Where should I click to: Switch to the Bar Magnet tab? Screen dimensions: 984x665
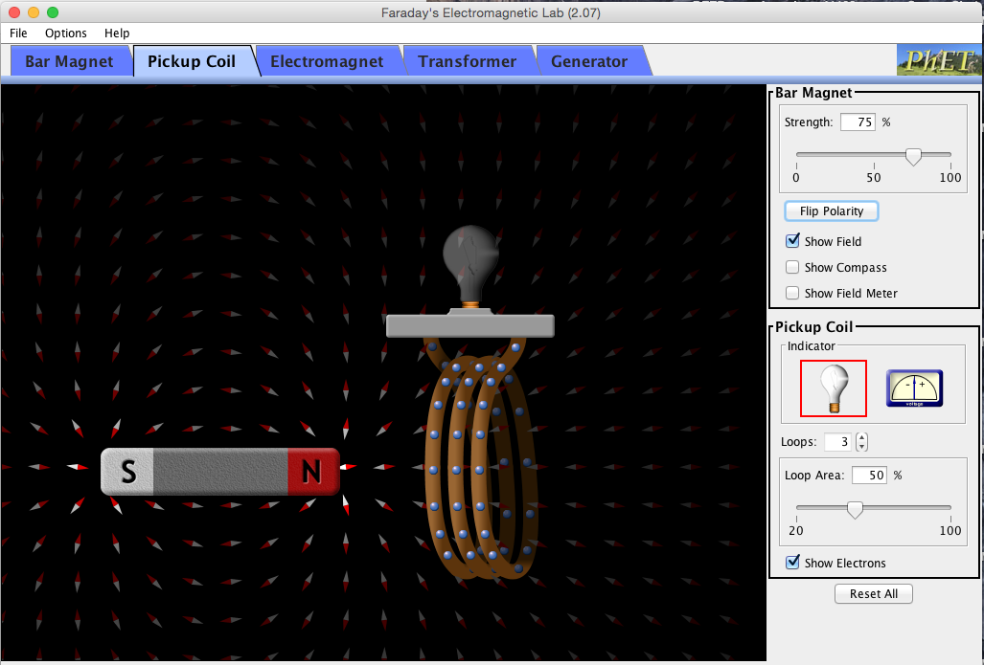[x=69, y=61]
